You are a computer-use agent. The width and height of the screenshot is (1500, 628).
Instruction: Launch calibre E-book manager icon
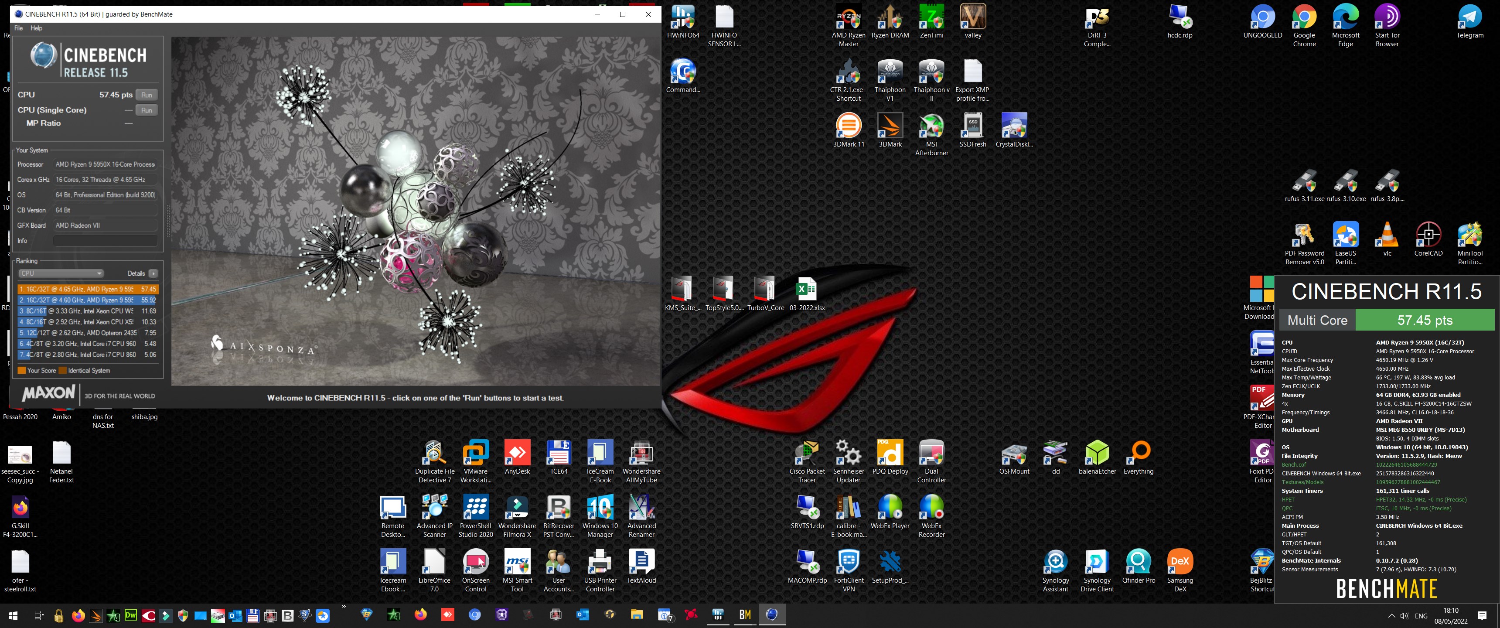tap(849, 516)
